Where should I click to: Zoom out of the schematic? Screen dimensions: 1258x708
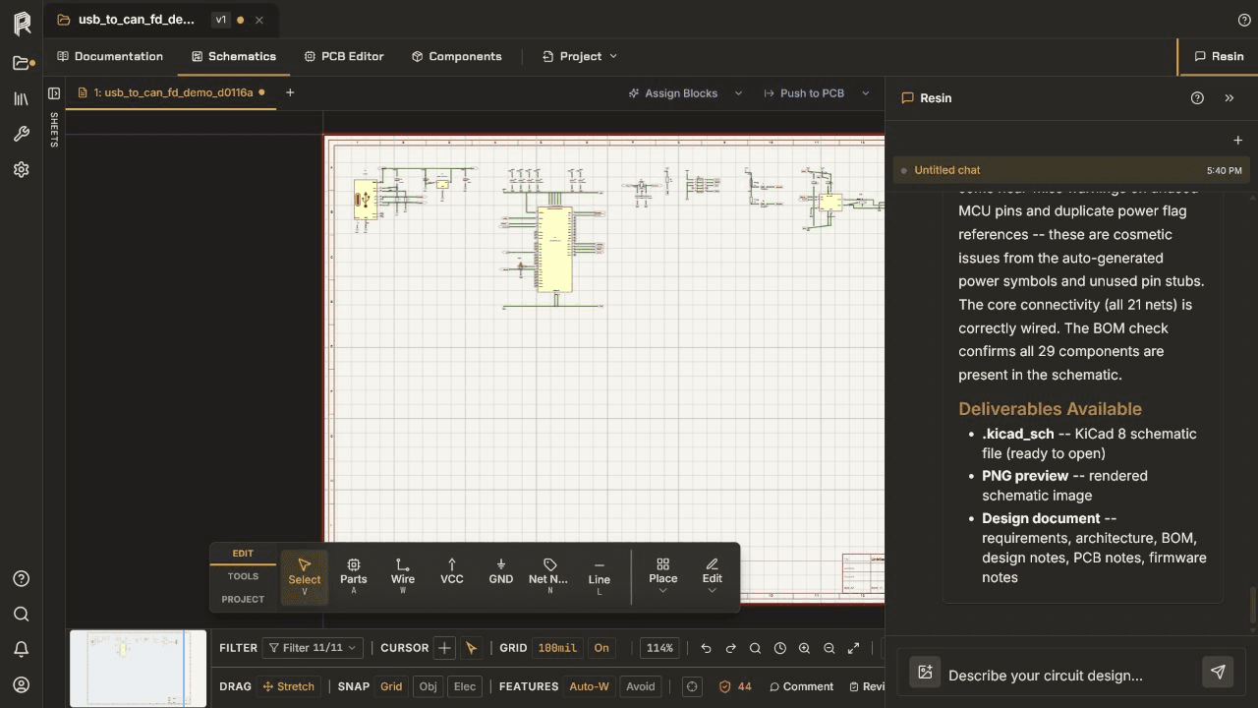pos(829,648)
